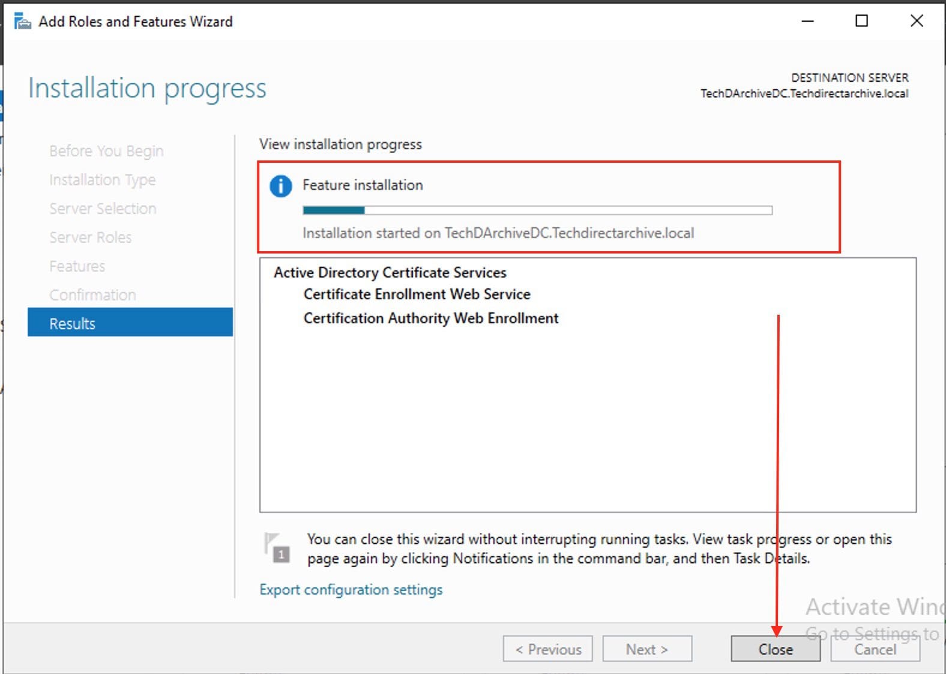This screenshot has height=674, width=946.
Task: Switch to the Server Selection step
Action: click(x=103, y=208)
